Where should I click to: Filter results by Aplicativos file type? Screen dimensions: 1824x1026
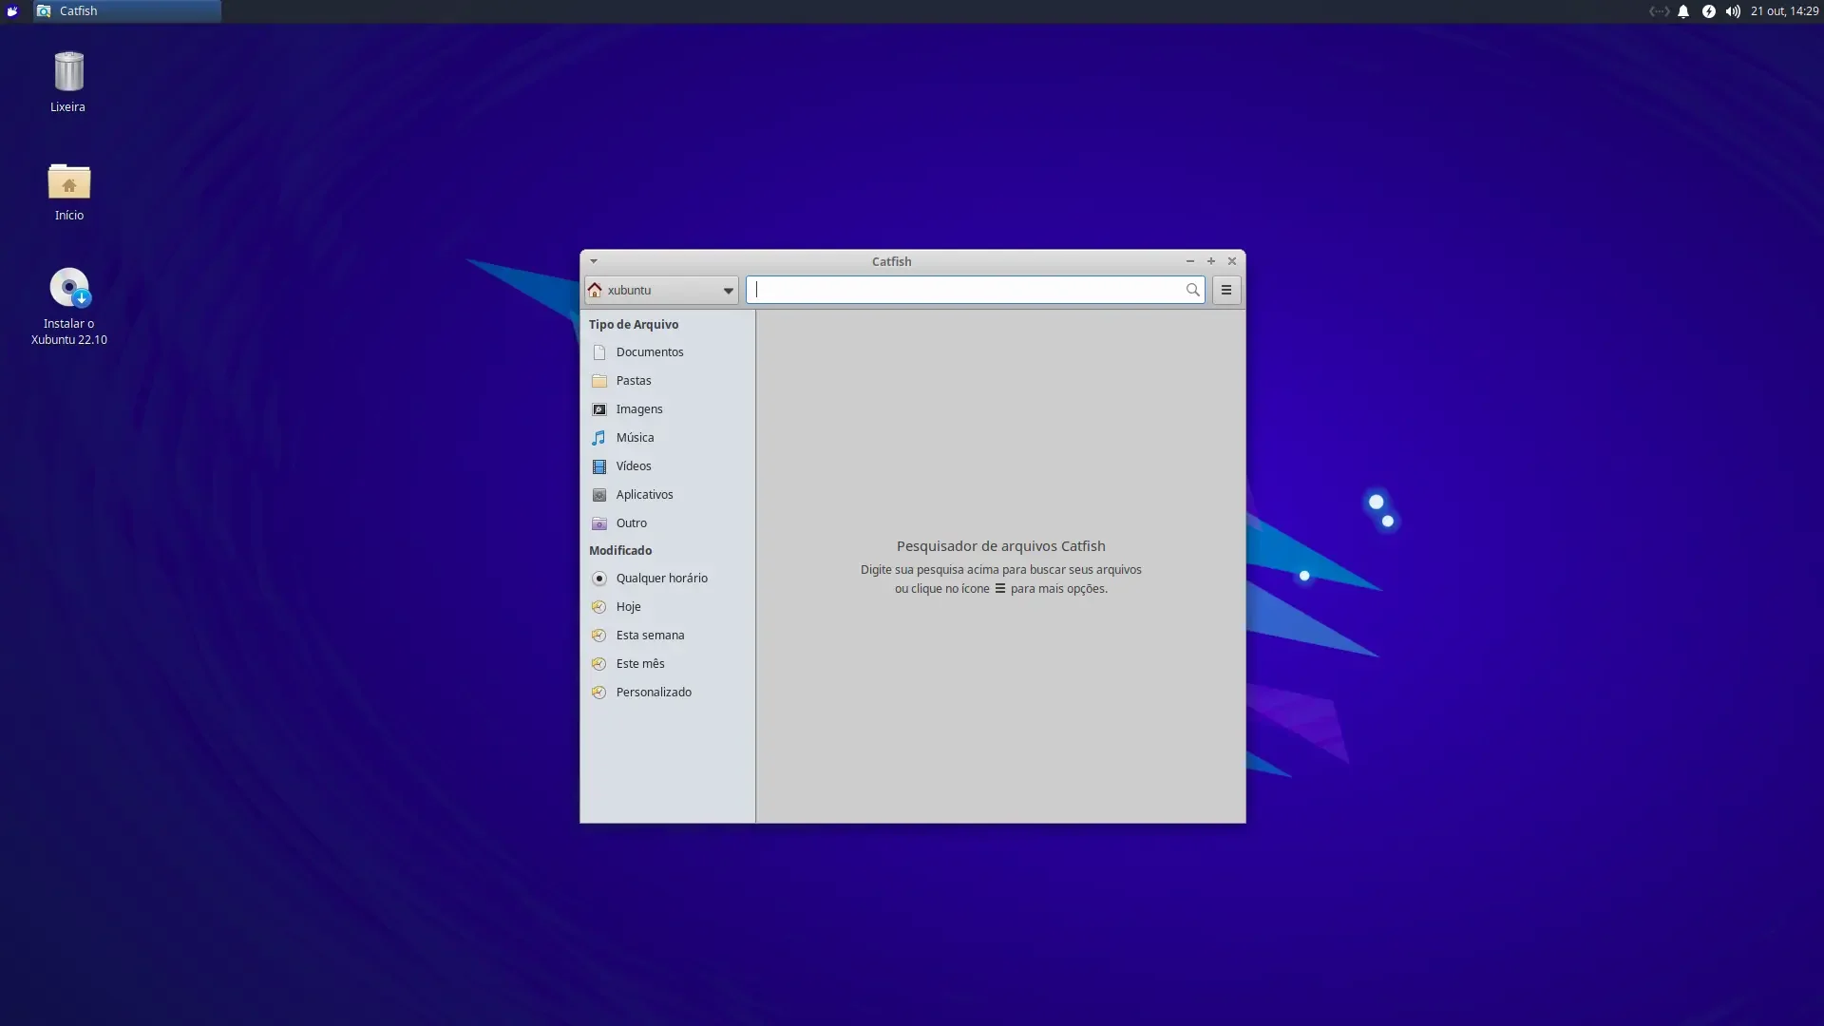pyautogui.click(x=667, y=495)
